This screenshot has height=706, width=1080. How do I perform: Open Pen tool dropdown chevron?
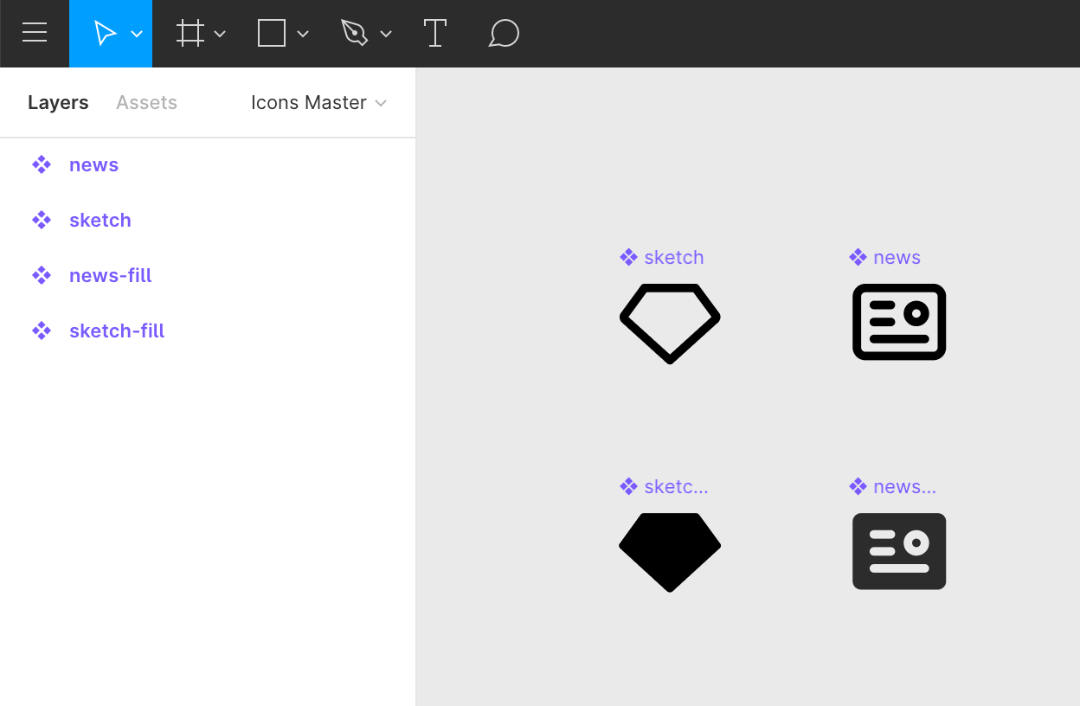(386, 34)
